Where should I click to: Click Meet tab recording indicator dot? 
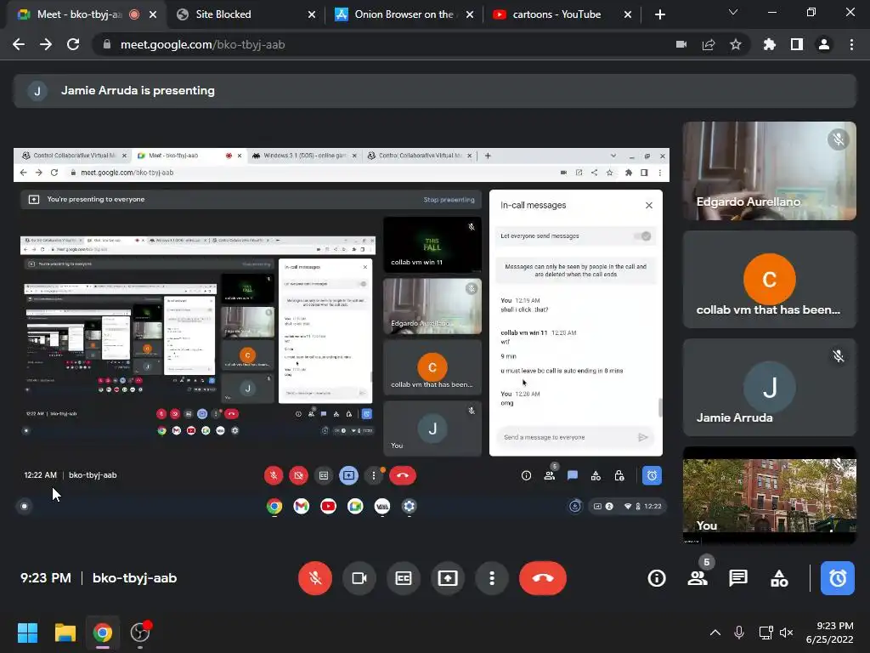tap(134, 14)
